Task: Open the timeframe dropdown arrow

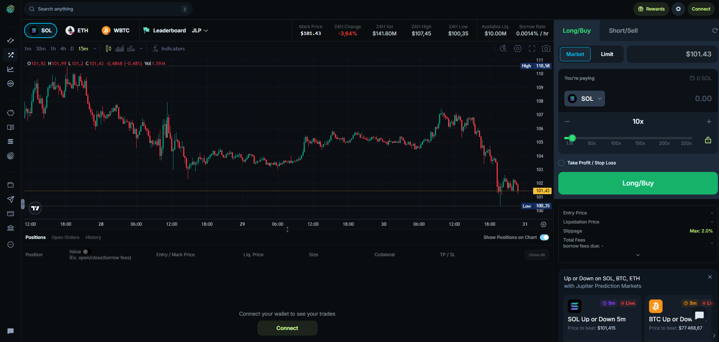Action: click(95, 49)
